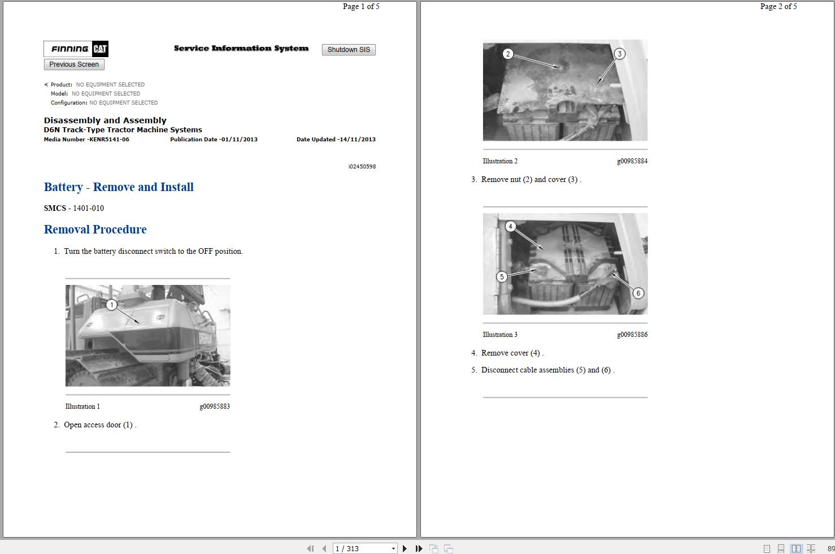Click the Battery - Remove and Install heading
The image size is (835, 554).
119,187
